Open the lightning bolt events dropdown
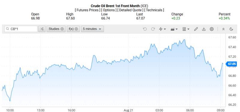 (162, 29)
